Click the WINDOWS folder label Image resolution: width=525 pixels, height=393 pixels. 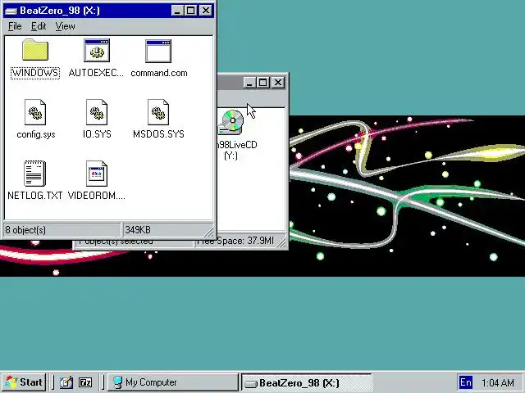tap(35, 73)
